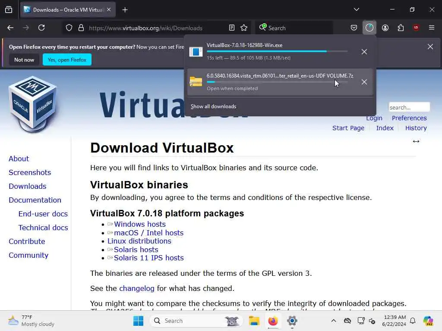The image size is (442, 331).
Task: Open File Explorer from taskbar
Action: tap(254, 321)
